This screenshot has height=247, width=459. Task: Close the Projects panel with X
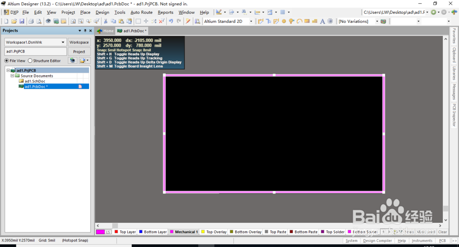click(90, 31)
